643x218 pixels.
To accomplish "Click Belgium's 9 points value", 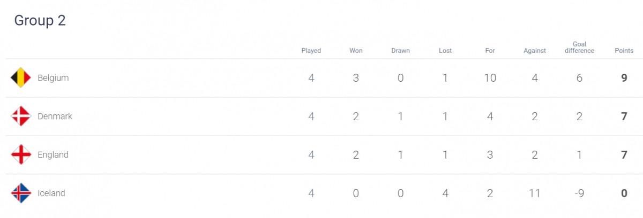I will coord(624,78).
